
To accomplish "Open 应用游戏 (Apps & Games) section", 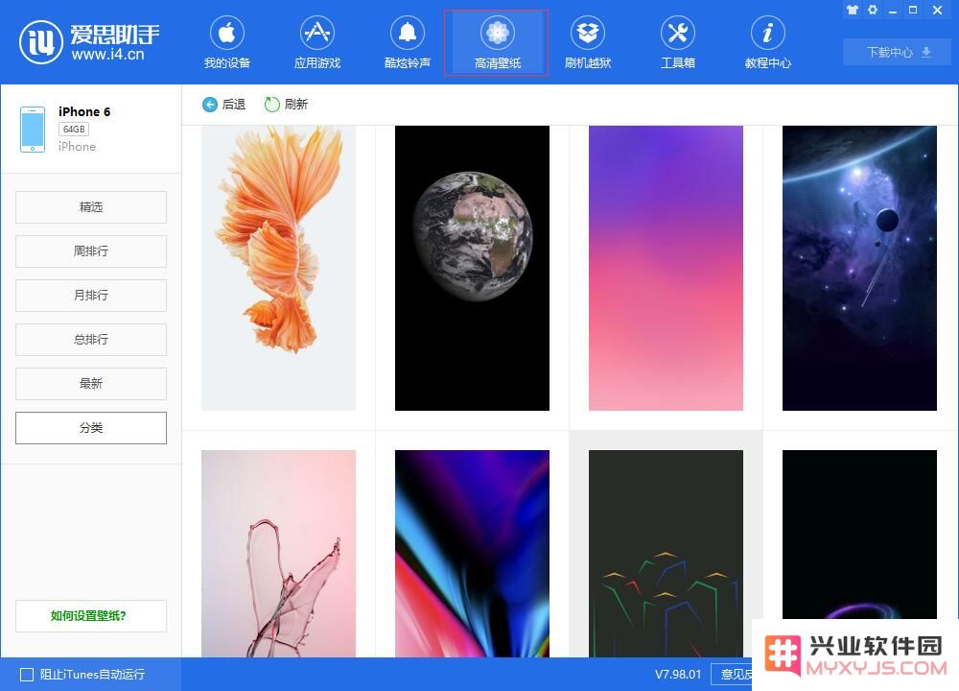I will [316, 42].
